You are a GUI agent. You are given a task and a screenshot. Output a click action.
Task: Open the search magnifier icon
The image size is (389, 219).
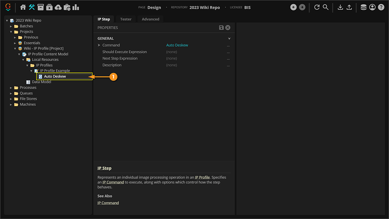click(x=326, y=7)
